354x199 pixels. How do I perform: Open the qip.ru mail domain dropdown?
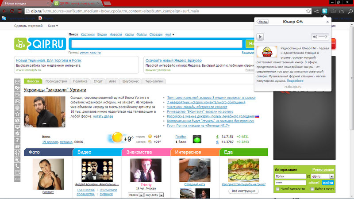click(331, 176)
